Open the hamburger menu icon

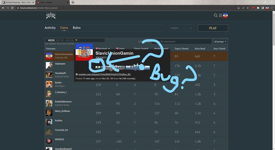point(221,15)
